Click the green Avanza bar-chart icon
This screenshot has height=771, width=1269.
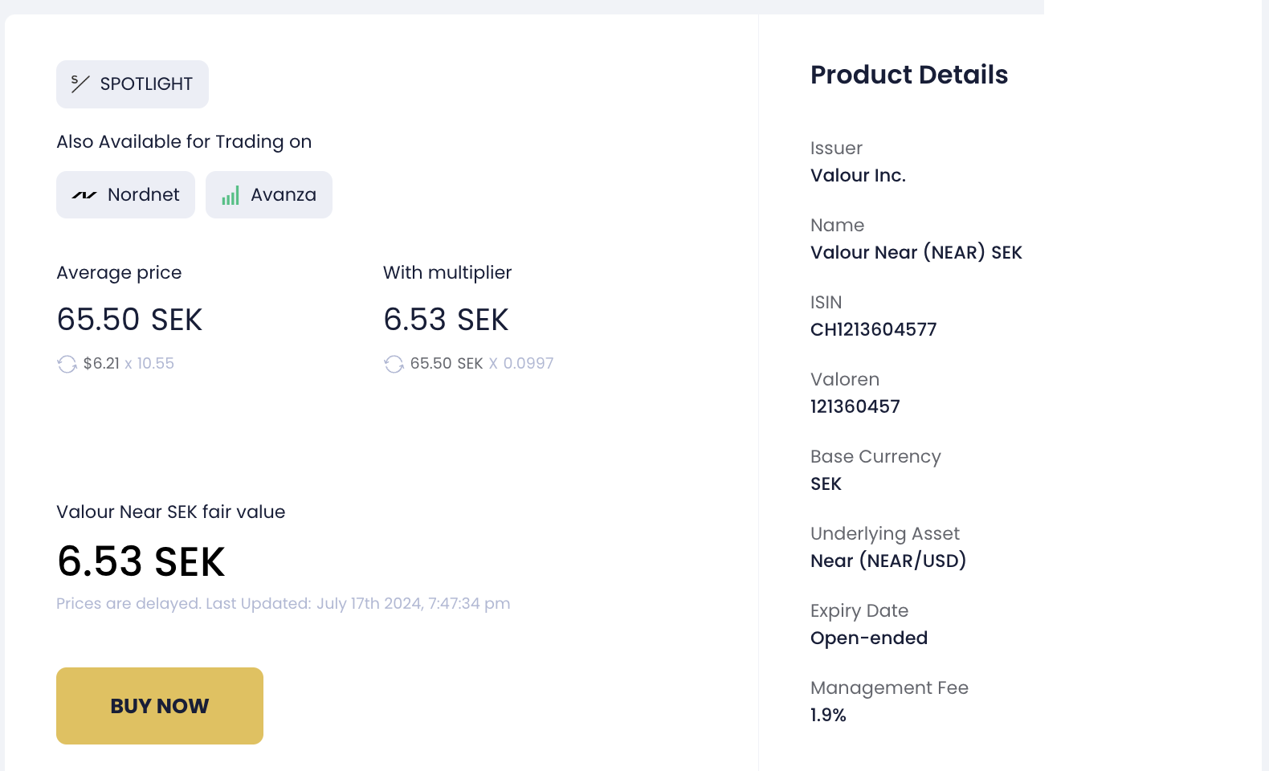tap(231, 195)
